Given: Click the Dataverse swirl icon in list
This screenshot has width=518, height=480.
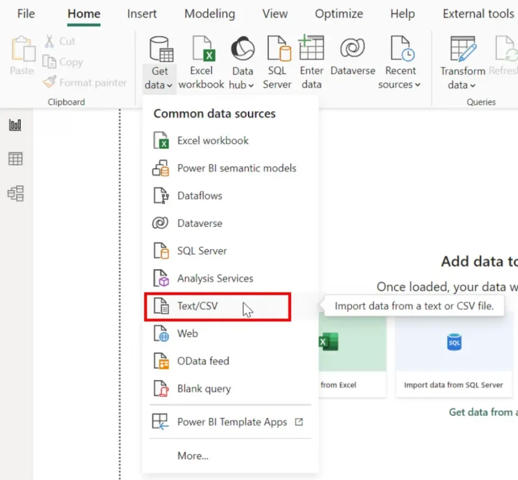Looking at the screenshot, I should (160, 223).
